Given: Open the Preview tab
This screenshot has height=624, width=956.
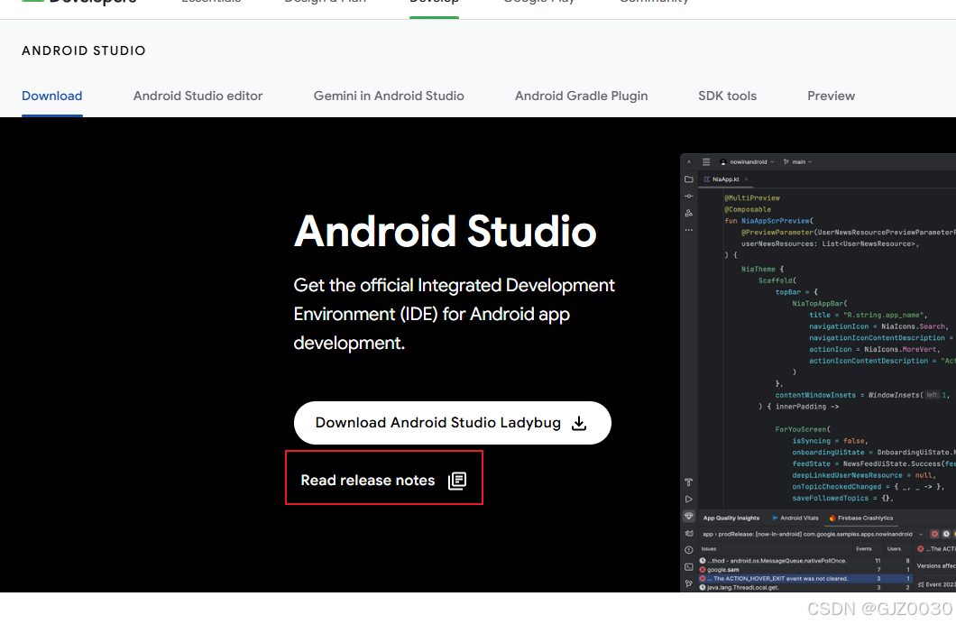Looking at the screenshot, I should (831, 96).
